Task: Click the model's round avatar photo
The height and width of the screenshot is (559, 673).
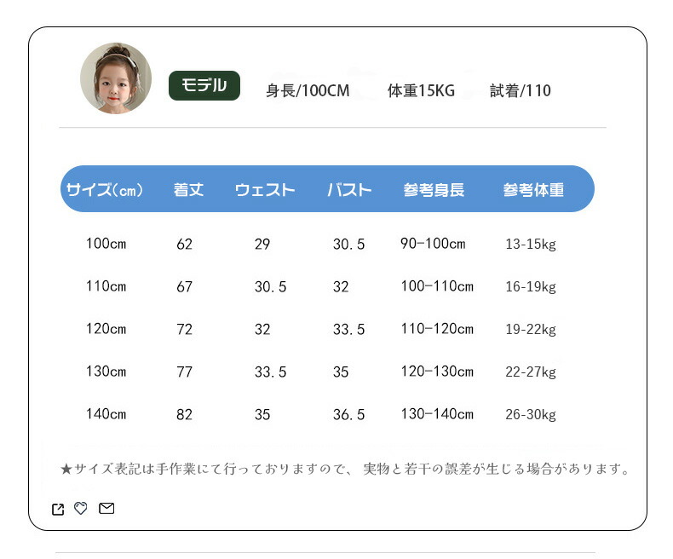Action: [116, 78]
